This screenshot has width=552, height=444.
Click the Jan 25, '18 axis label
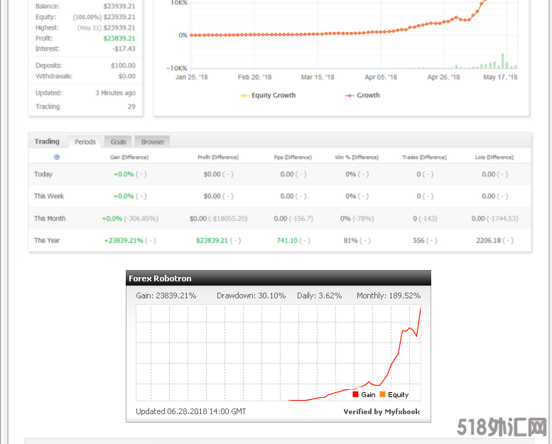tap(192, 77)
